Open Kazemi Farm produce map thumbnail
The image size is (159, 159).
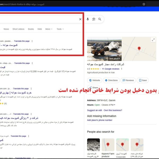[108, 145]
